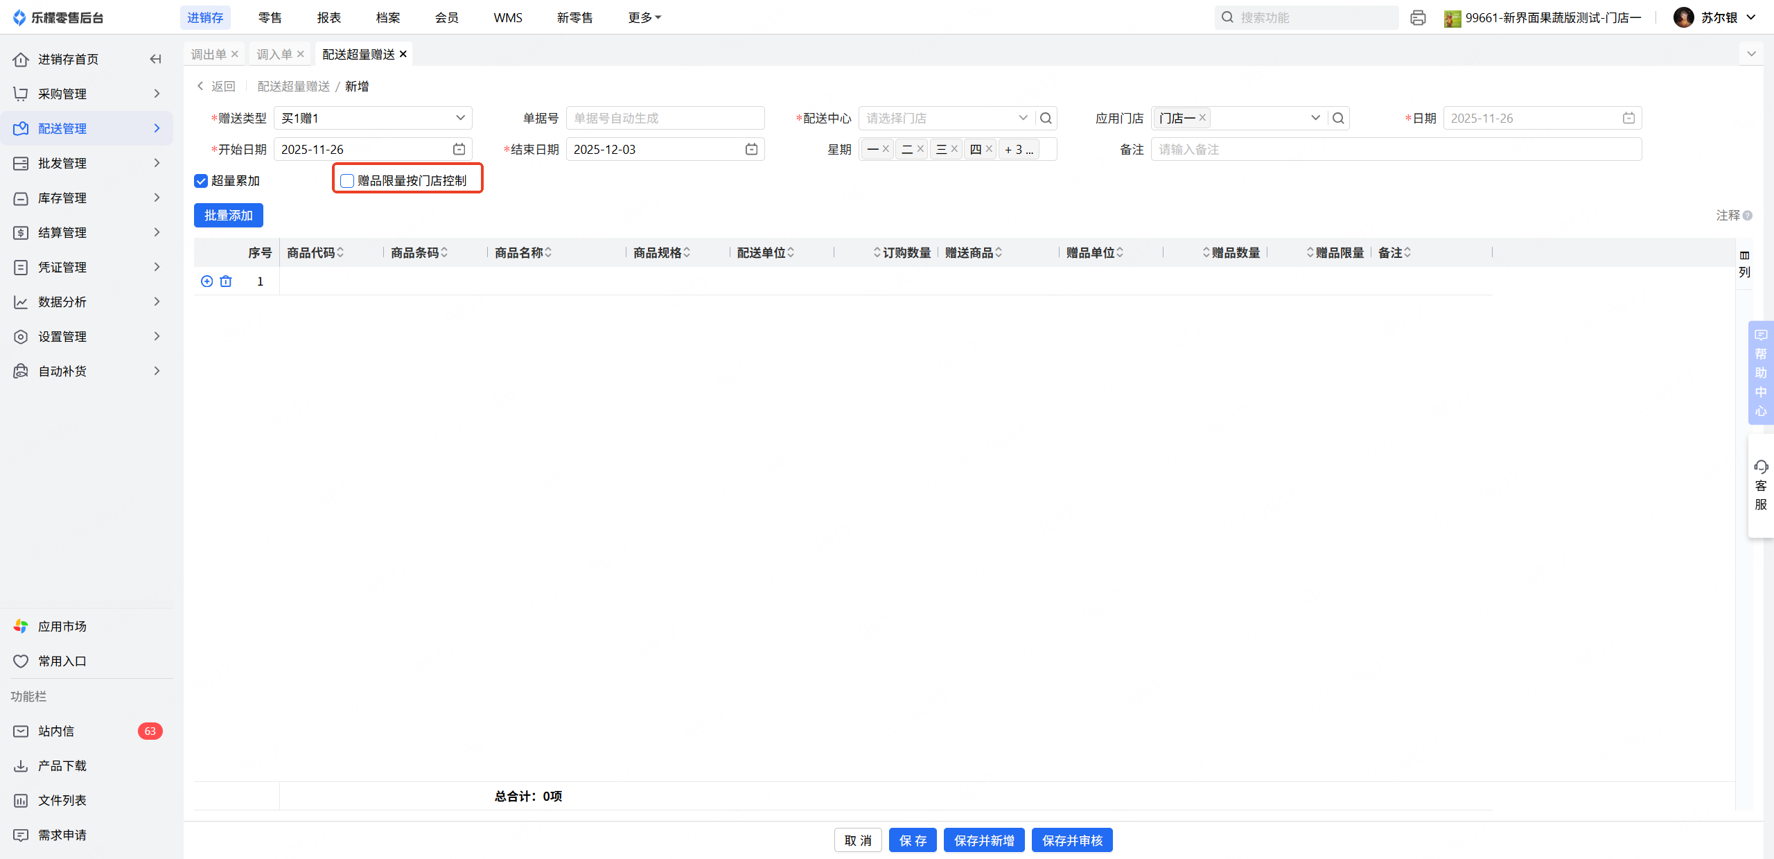Click the add-row plus icon in row 1

(207, 281)
